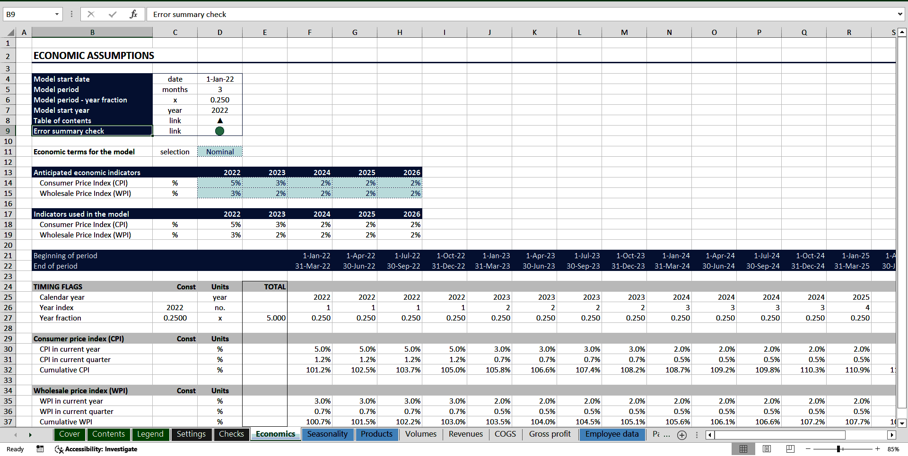This screenshot has width=908, height=456.
Task: Select the ECONOMIC ASSUMPTIONS title cell
Action: coord(94,56)
